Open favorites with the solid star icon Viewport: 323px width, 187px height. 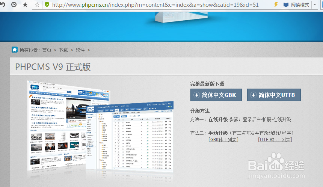25,5
